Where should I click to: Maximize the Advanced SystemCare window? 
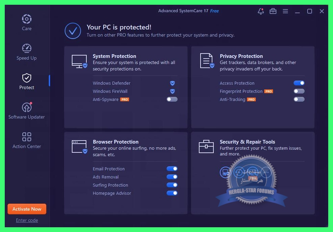310,11
